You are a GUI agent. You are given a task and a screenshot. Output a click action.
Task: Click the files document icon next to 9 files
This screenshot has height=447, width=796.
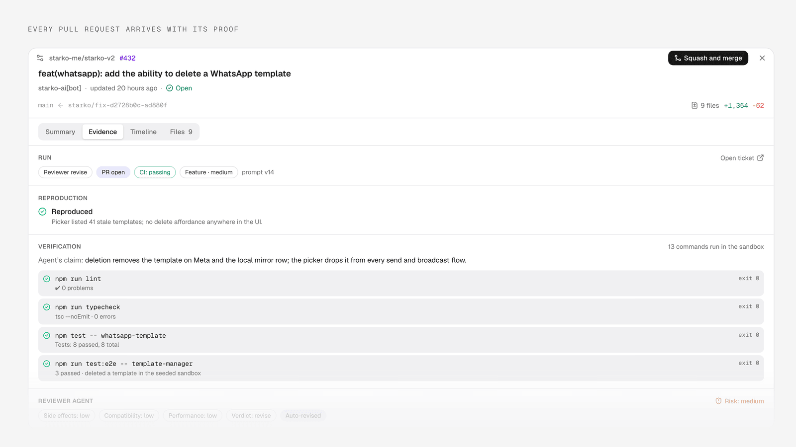(695, 105)
